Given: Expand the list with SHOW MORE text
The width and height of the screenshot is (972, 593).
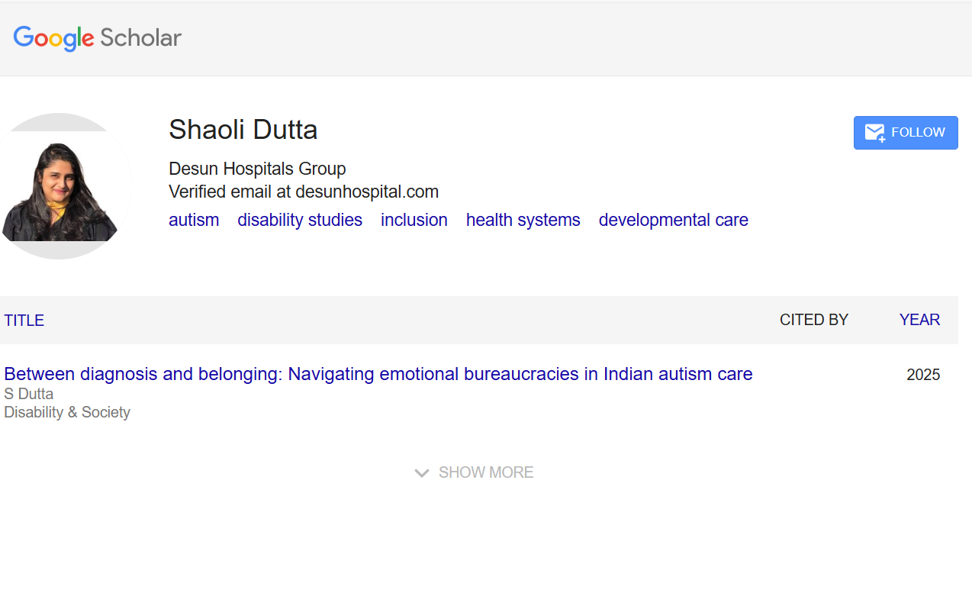Looking at the screenshot, I should coord(486,473).
